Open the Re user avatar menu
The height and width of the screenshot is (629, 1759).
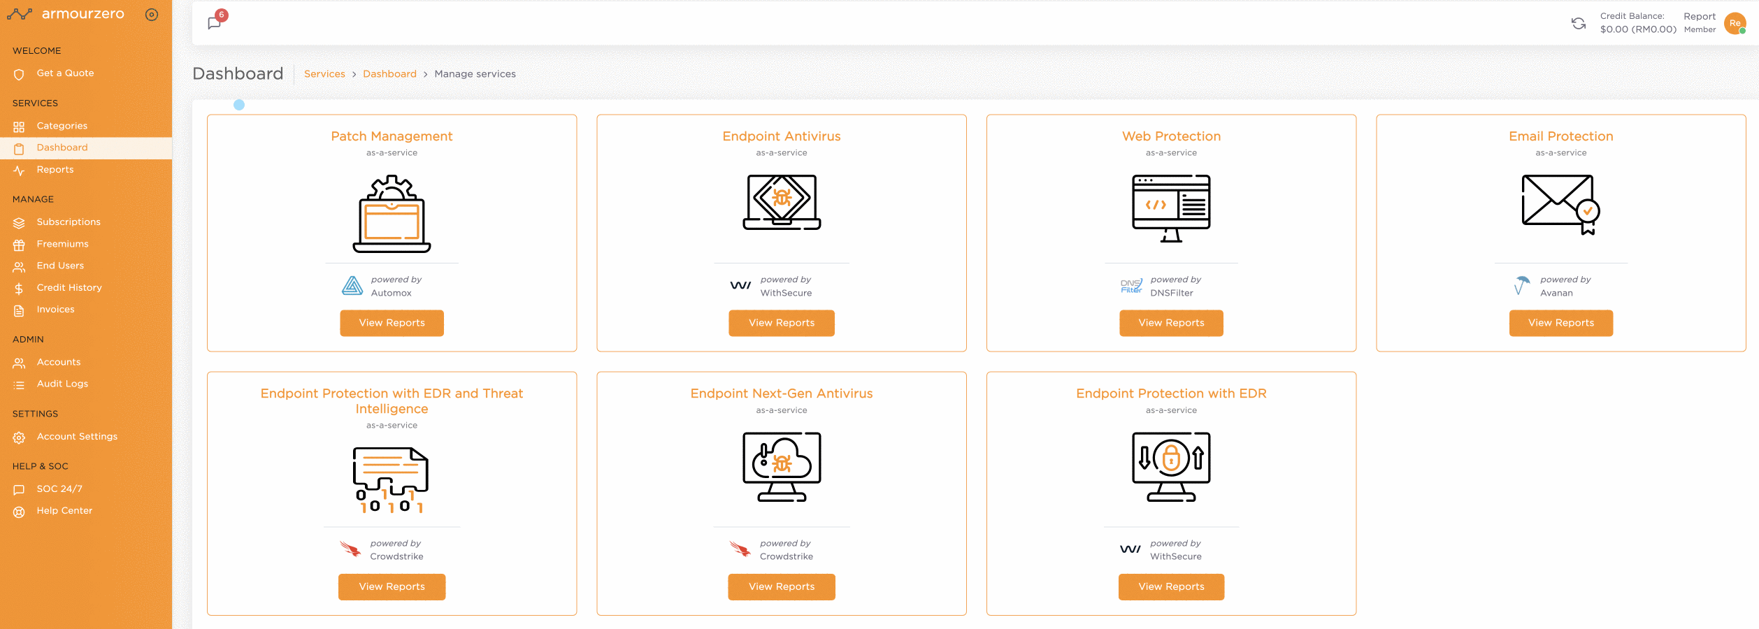(x=1735, y=23)
